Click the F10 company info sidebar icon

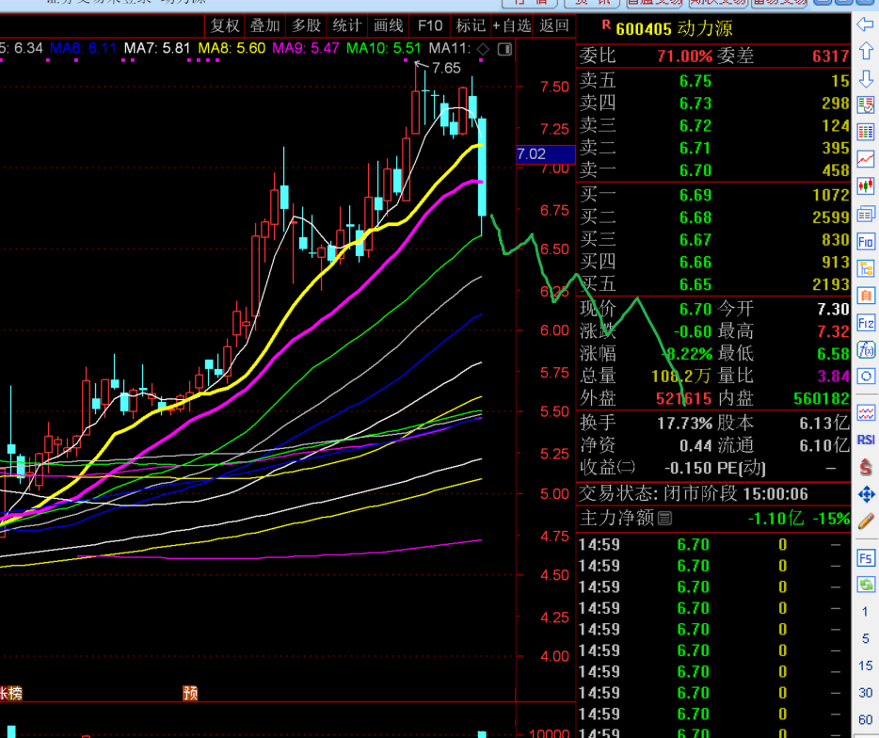pyautogui.click(x=866, y=241)
